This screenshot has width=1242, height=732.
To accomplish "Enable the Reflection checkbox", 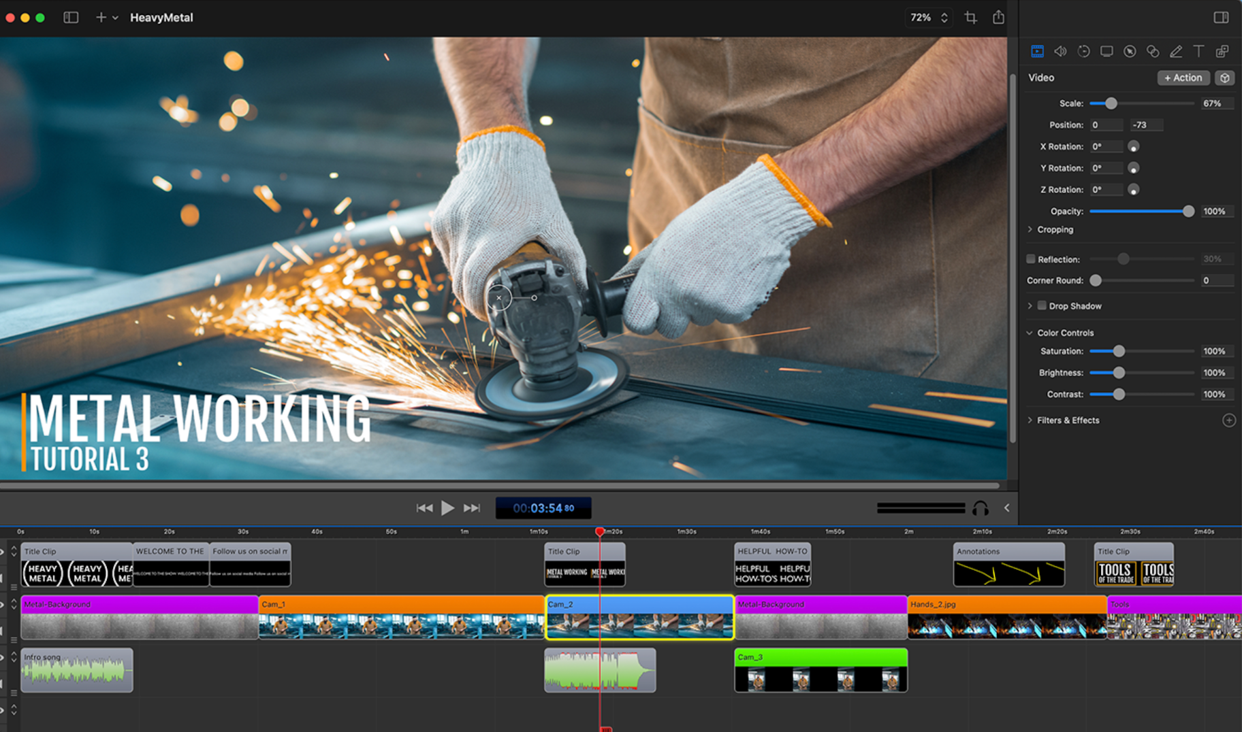I will pyautogui.click(x=1031, y=259).
